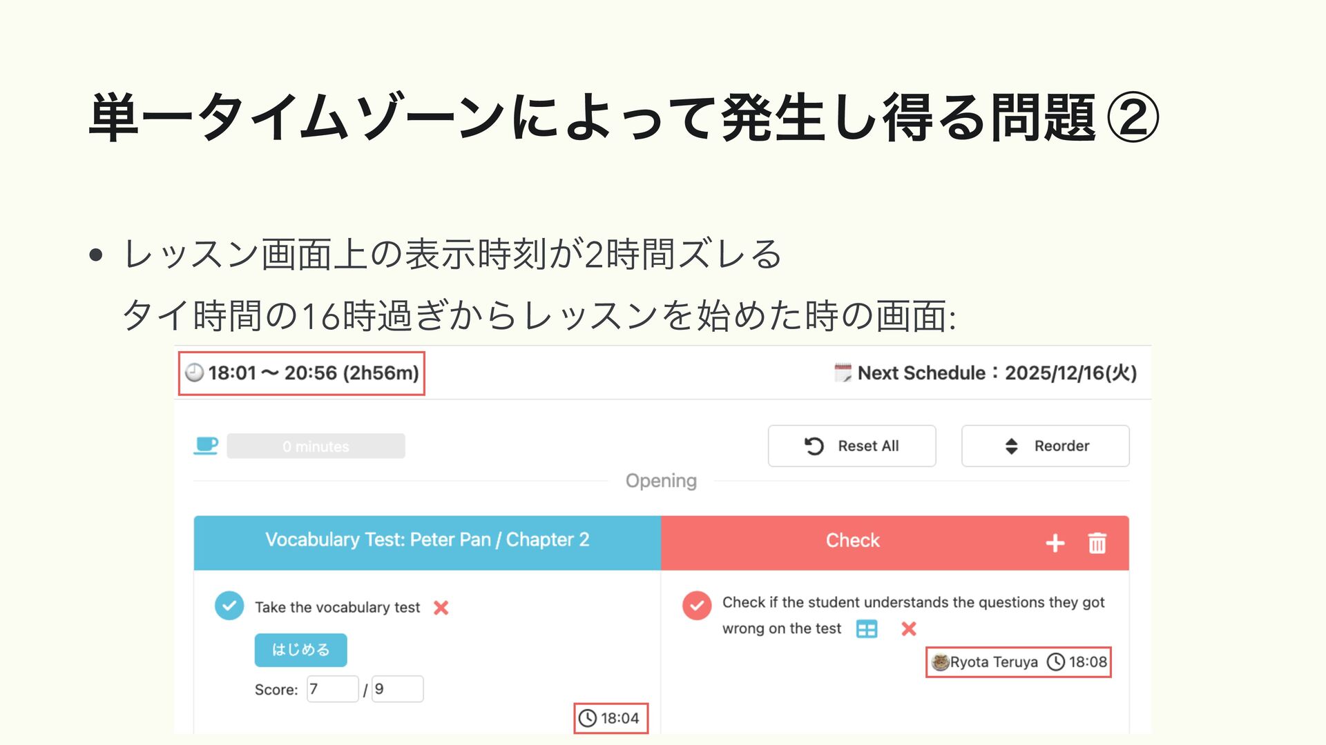Click the calendar icon by Next Schedule
Screen dimensions: 1326x745
(x=843, y=373)
